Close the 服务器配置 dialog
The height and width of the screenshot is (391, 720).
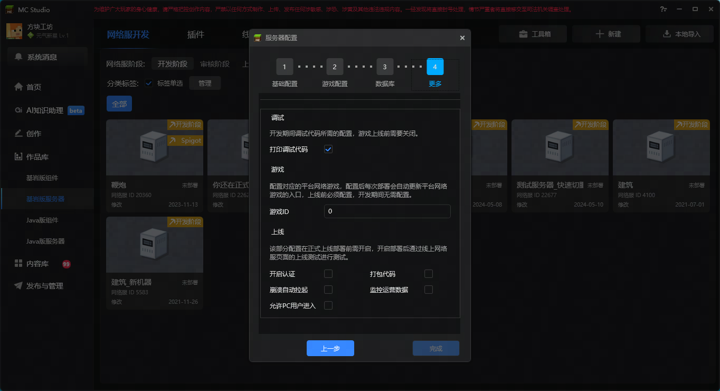click(x=462, y=38)
